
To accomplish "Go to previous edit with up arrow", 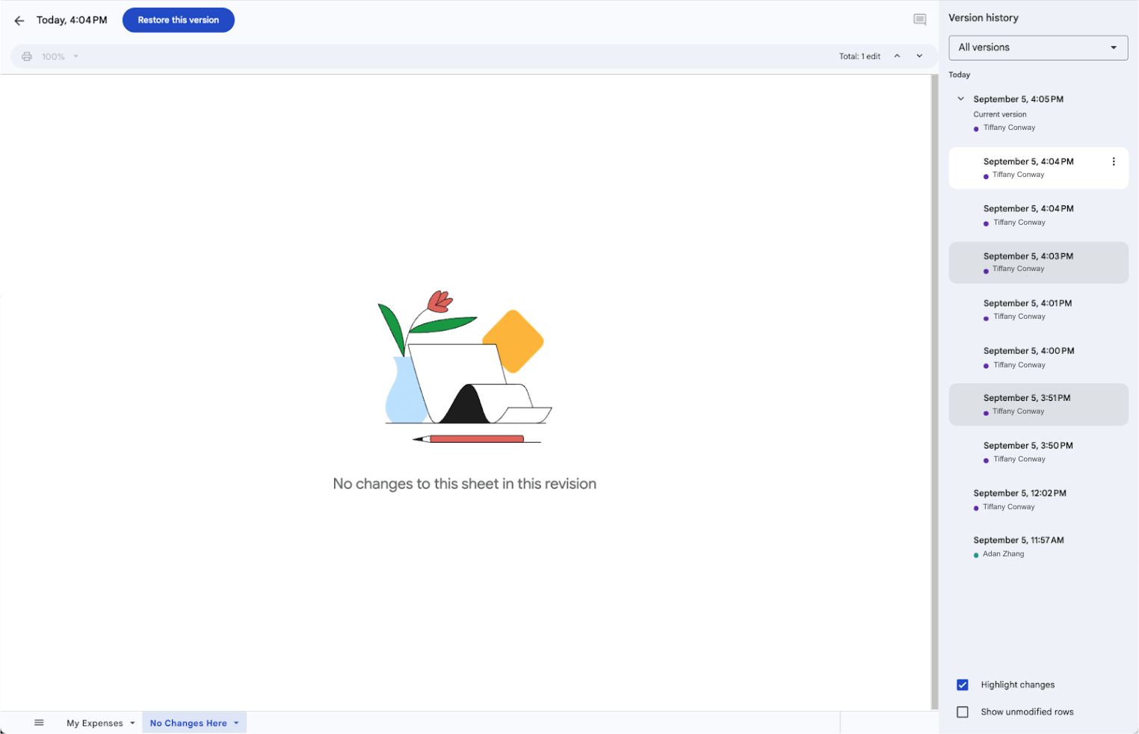I will pyautogui.click(x=897, y=56).
